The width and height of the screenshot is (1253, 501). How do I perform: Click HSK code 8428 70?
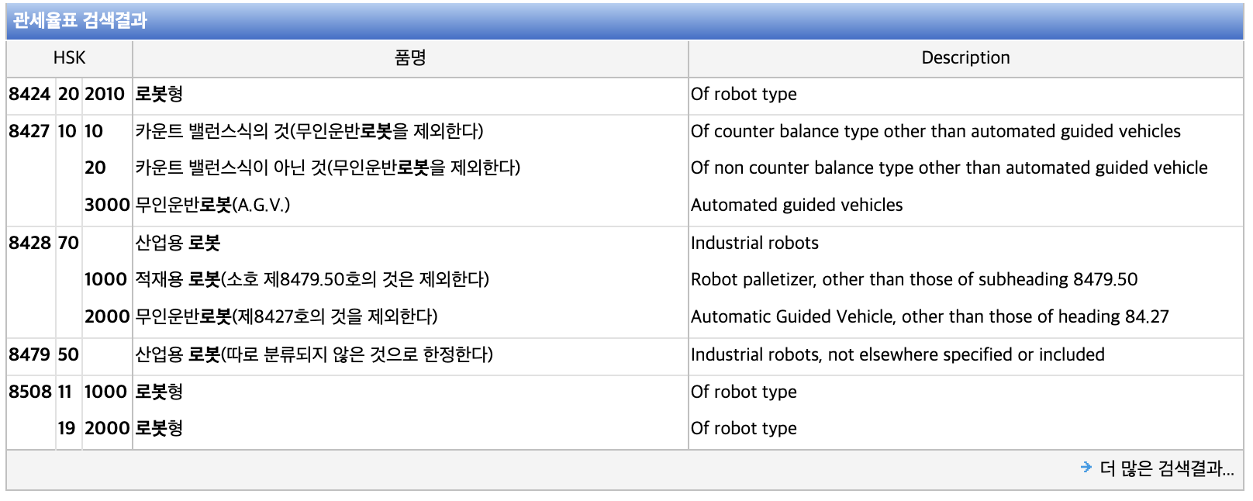coord(44,243)
